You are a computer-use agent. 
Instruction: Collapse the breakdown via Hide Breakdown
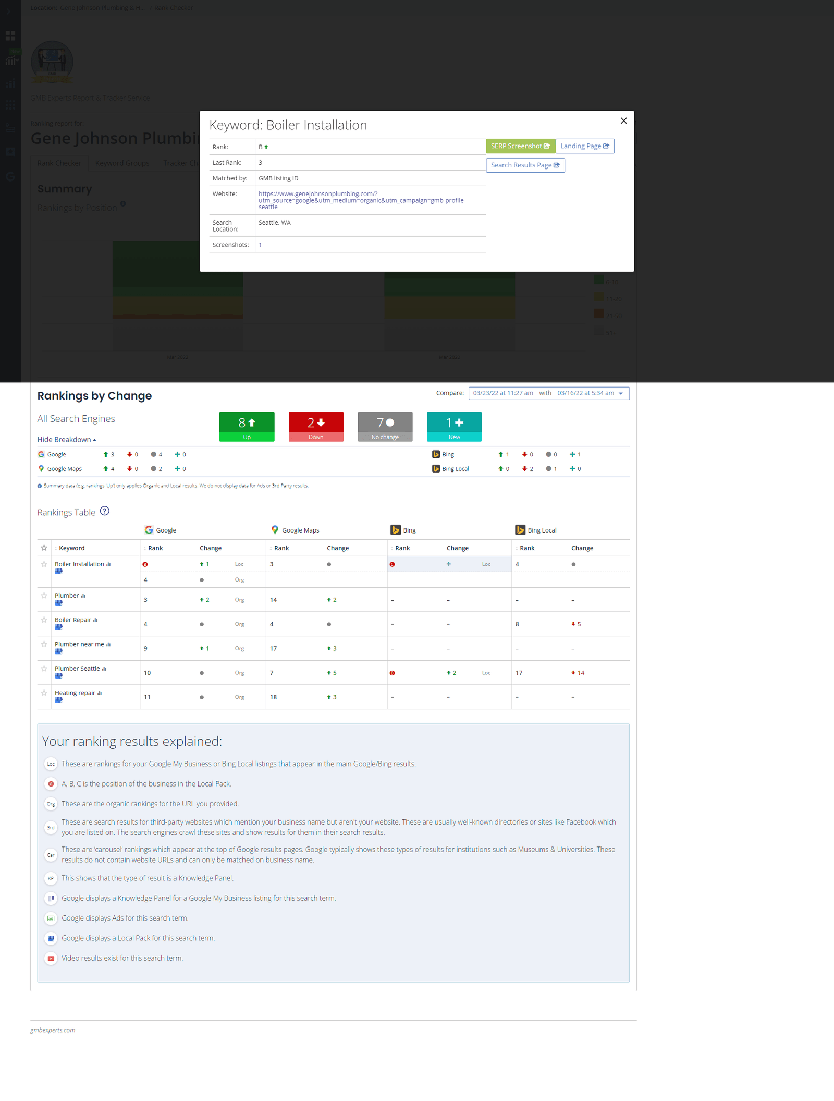pyautogui.click(x=67, y=440)
